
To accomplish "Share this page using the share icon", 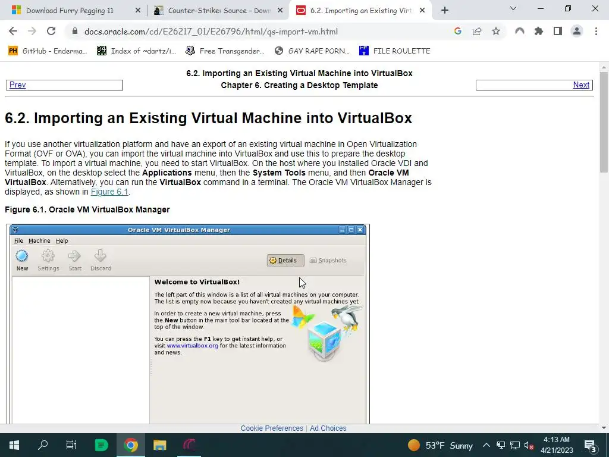I will coord(477,32).
